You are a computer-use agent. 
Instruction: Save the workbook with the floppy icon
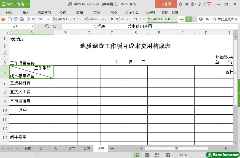(x=9, y=19)
